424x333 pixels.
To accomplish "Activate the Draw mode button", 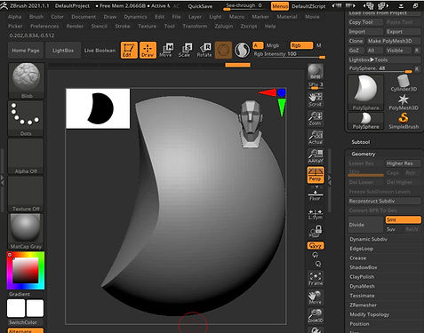I will [148, 50].
